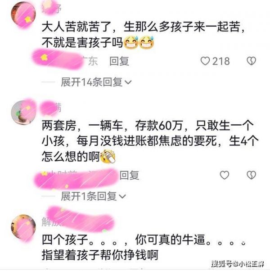The image size is (270, 271).
Task: Dislike the 218-likes comment with broken heart
Action: tap(252, 61)
